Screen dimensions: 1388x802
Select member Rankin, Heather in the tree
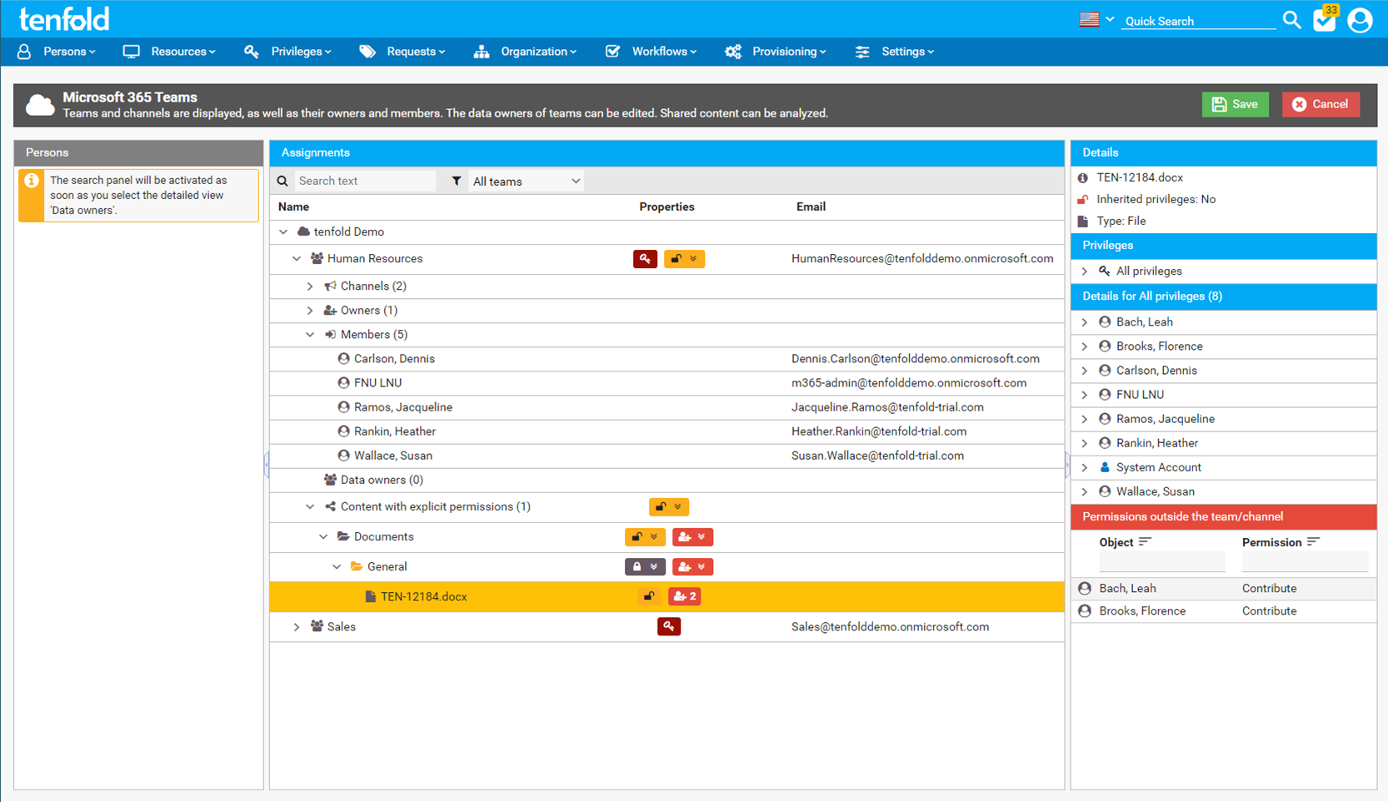pyautogui.click(x=395, y=431)
